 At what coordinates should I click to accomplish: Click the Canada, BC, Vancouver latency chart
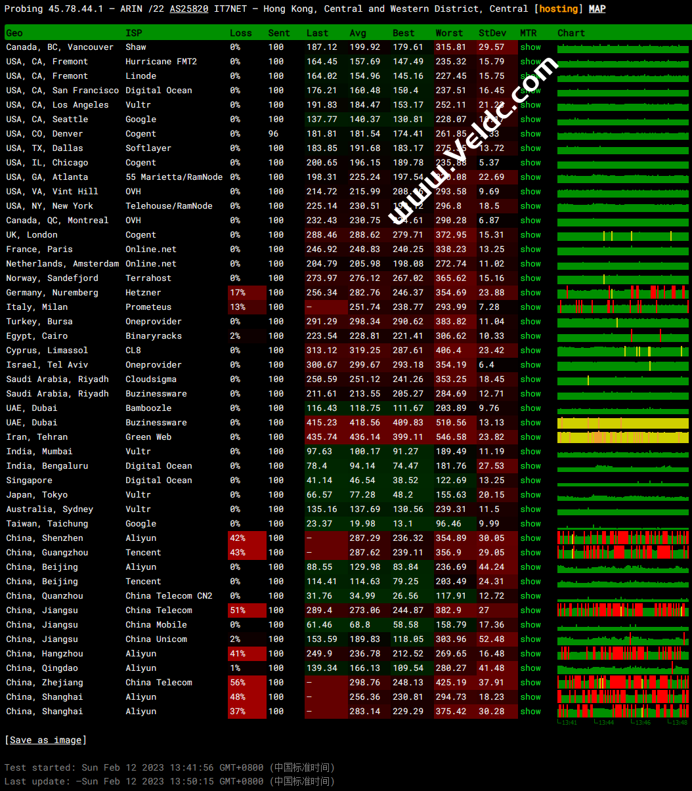[x=623, y=47]
